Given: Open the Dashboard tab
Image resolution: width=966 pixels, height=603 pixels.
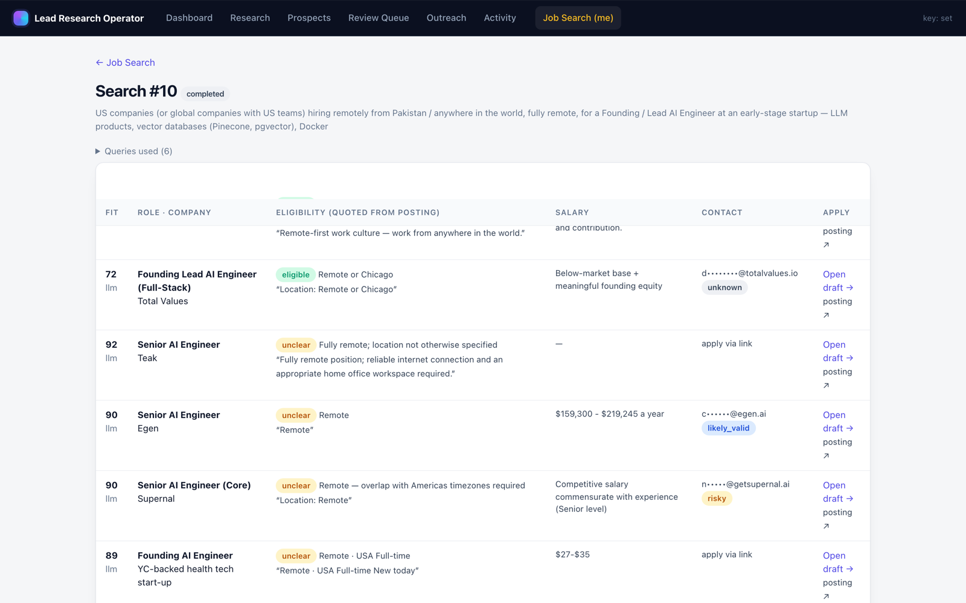Looking at the screenshot, I should (x=189, y=18).
